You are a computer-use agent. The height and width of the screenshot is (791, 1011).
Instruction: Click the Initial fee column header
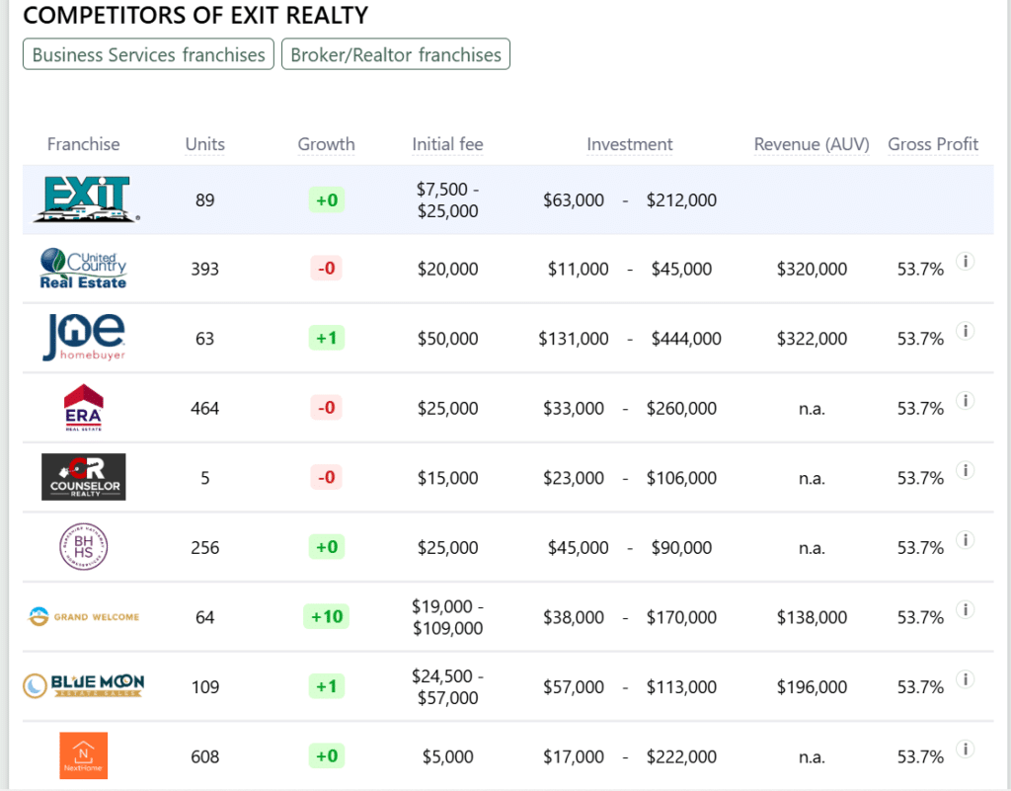pos(447,144)
